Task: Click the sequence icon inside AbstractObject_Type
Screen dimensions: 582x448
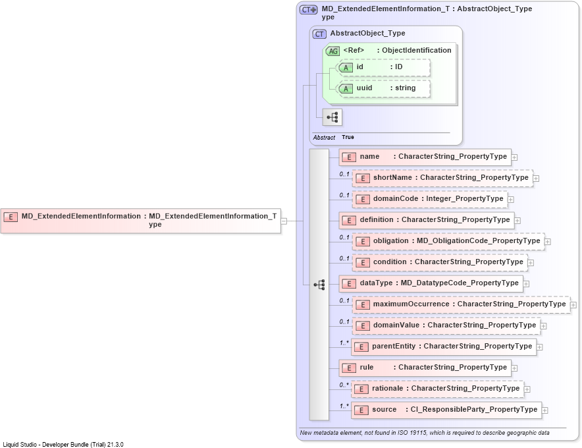Action: tap(332, 117)
